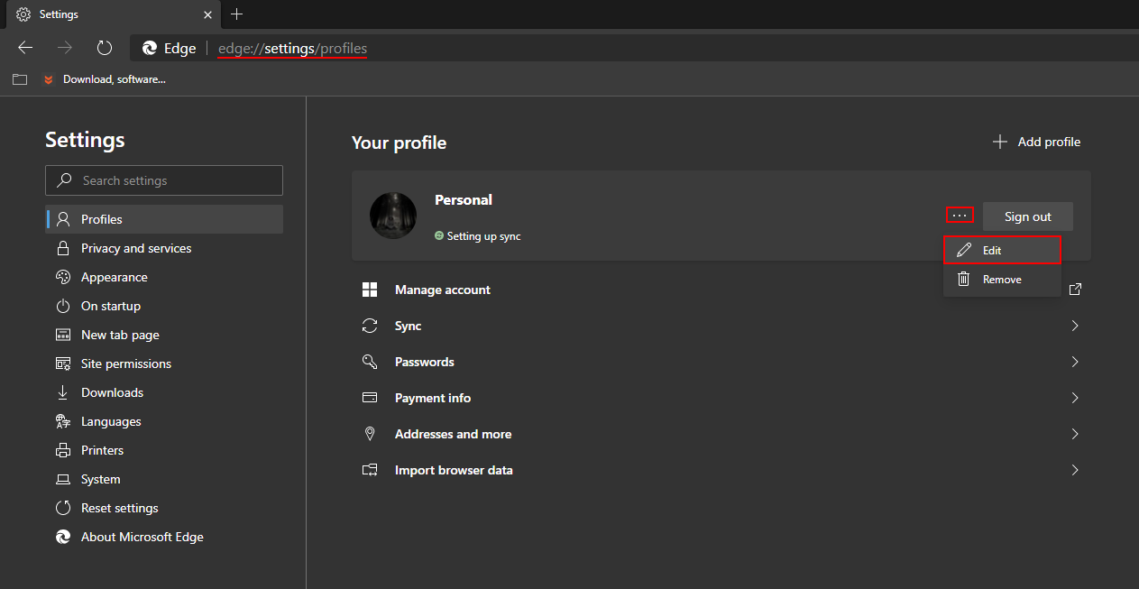Click the Add profile button
1139x589 pixels.
[x=1036, y=142]
